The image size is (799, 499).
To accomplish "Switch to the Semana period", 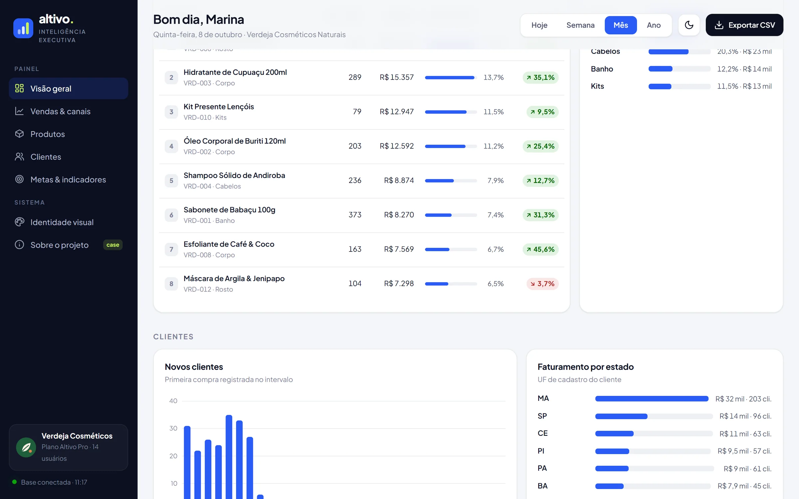I will point(580,25).
